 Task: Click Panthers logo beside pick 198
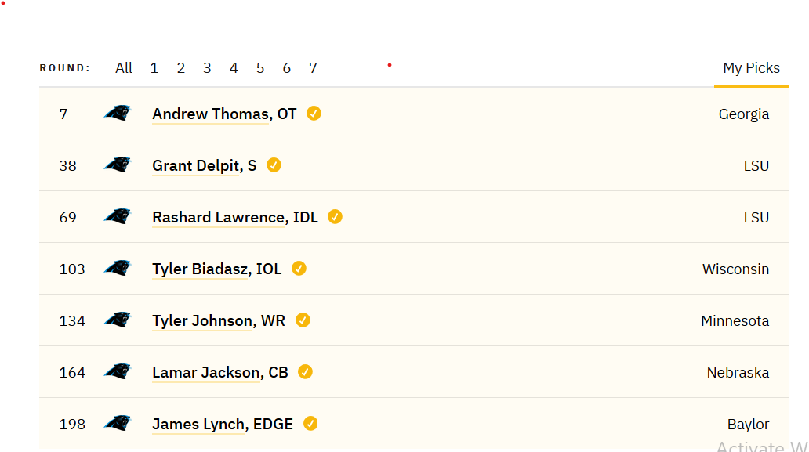pos(118,423)
